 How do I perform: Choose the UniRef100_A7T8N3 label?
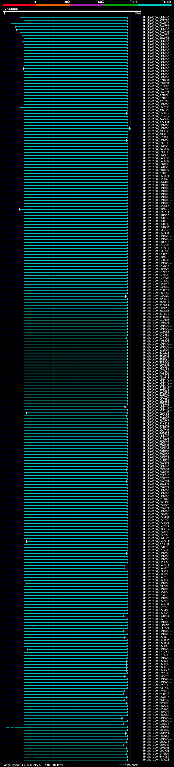[156, 95]
